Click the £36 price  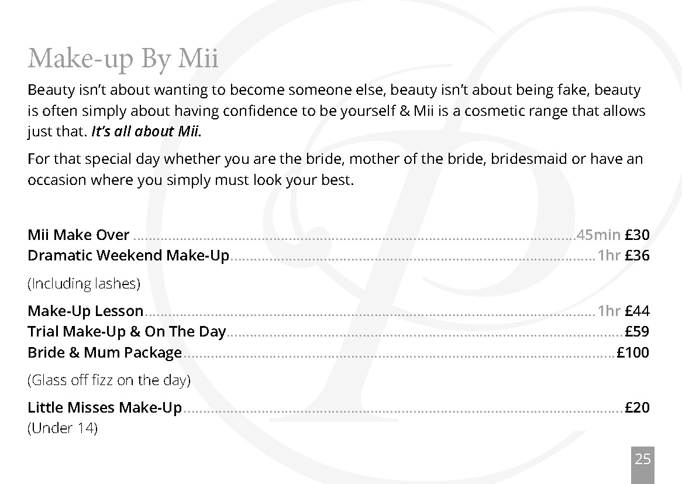pos(637,256)
